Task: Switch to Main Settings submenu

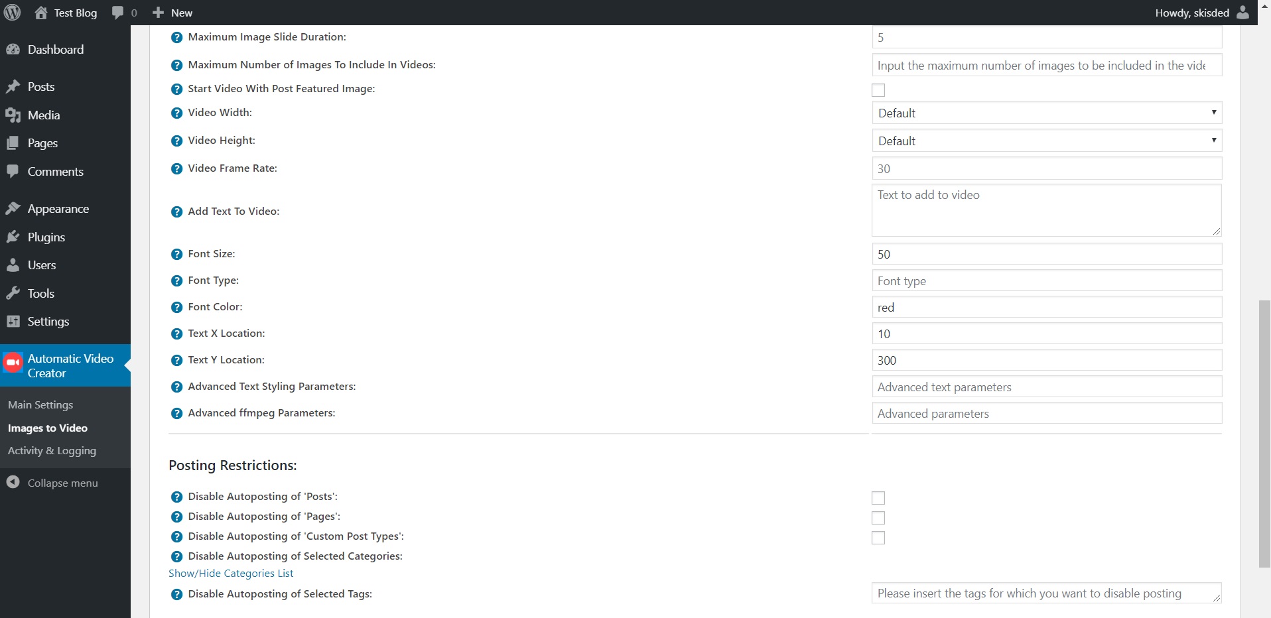Action: tap(40, 404)
